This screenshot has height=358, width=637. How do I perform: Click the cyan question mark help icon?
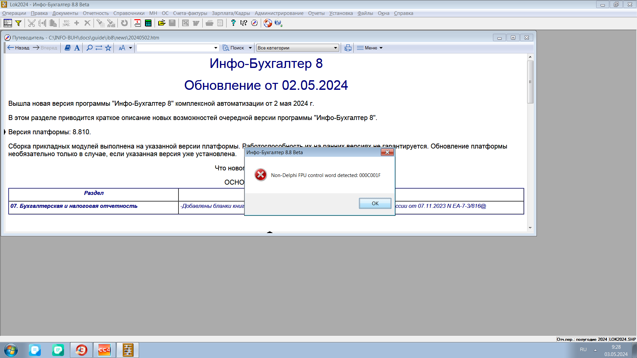[233, 23]
